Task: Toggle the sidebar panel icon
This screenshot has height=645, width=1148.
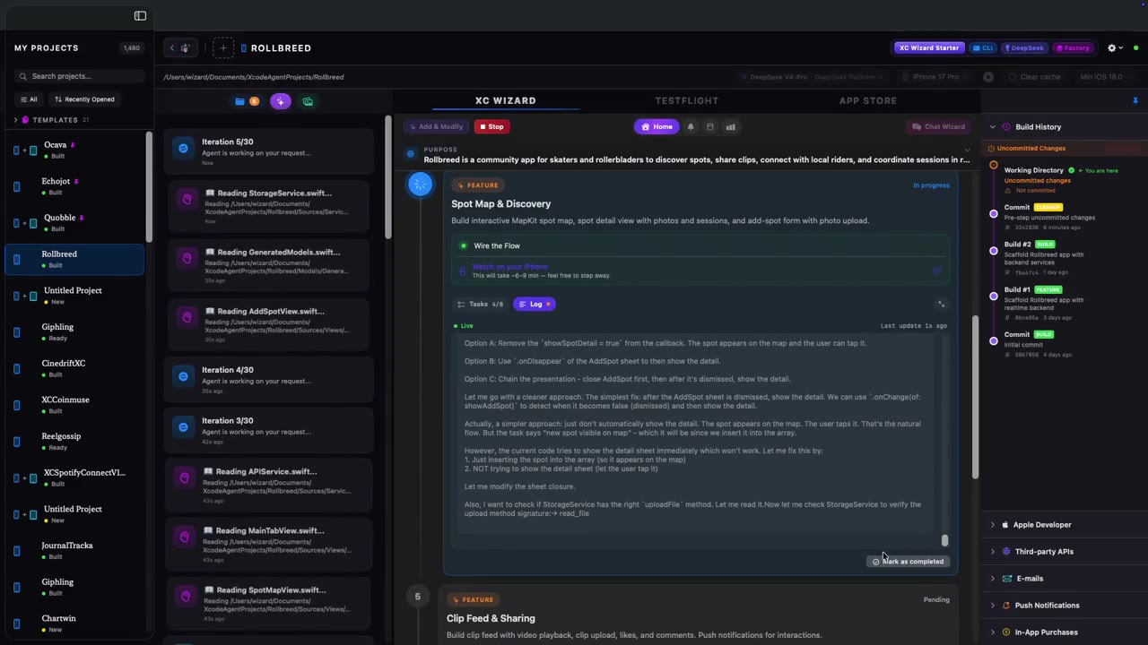Action: click(x=140, y=15)
